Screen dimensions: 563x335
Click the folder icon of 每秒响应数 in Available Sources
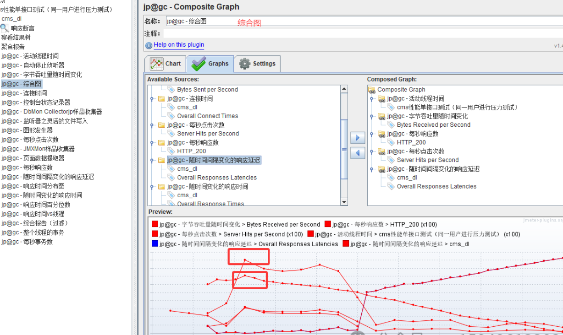click(161, 142)
